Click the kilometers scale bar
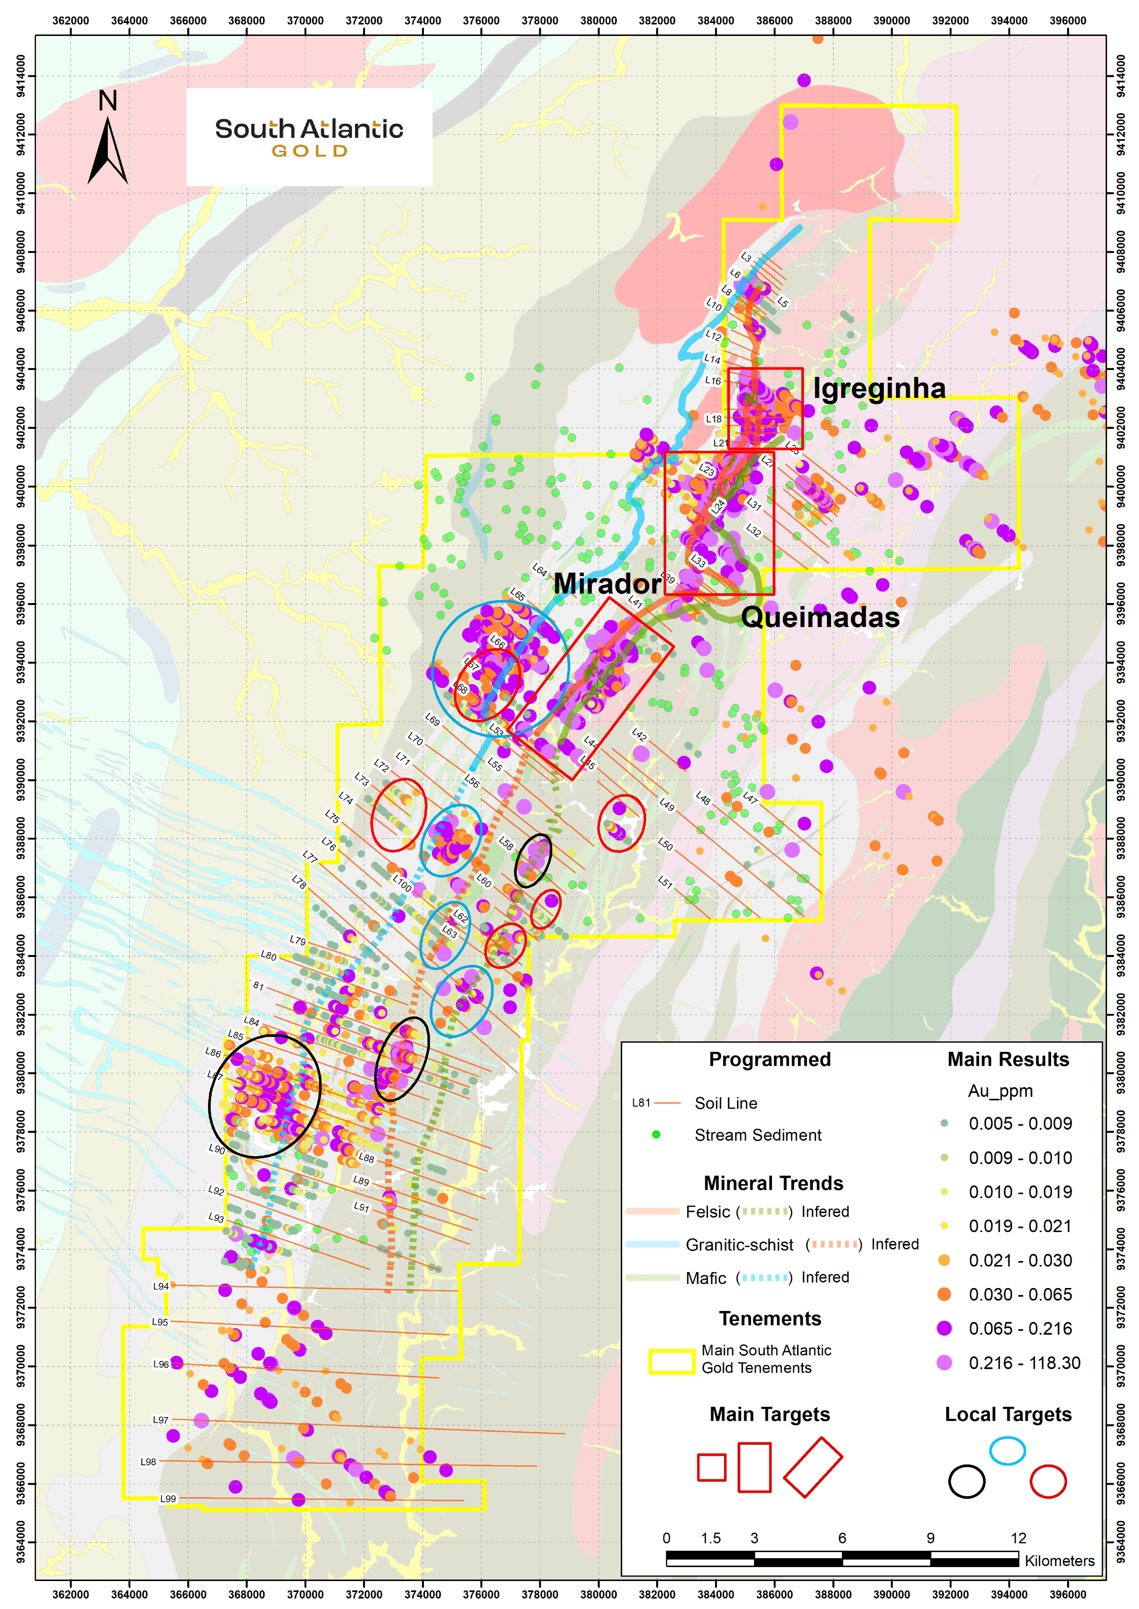This screenshot has width=1139, height=1609. click(x=841, y=1559)
